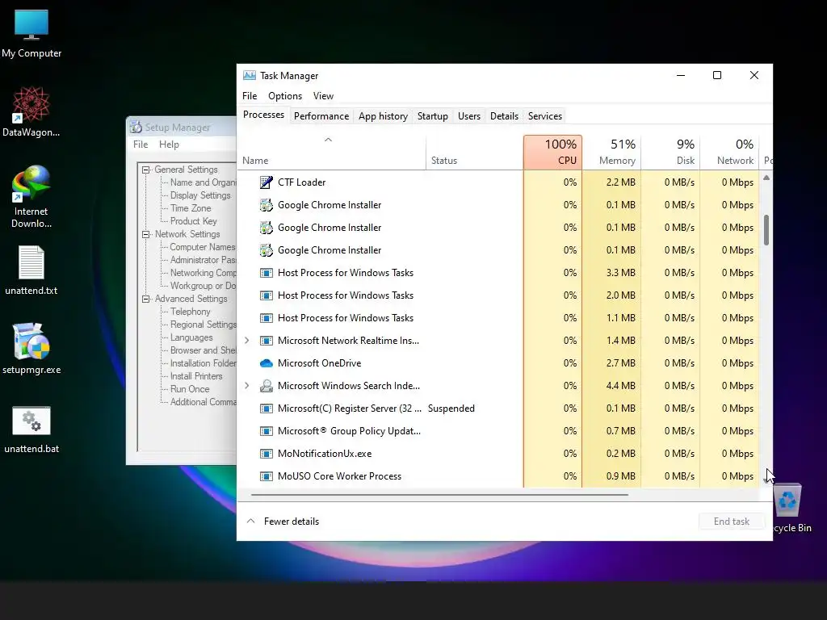
Task: Select MoUSO Core Worker Process name
Action: 339,476
